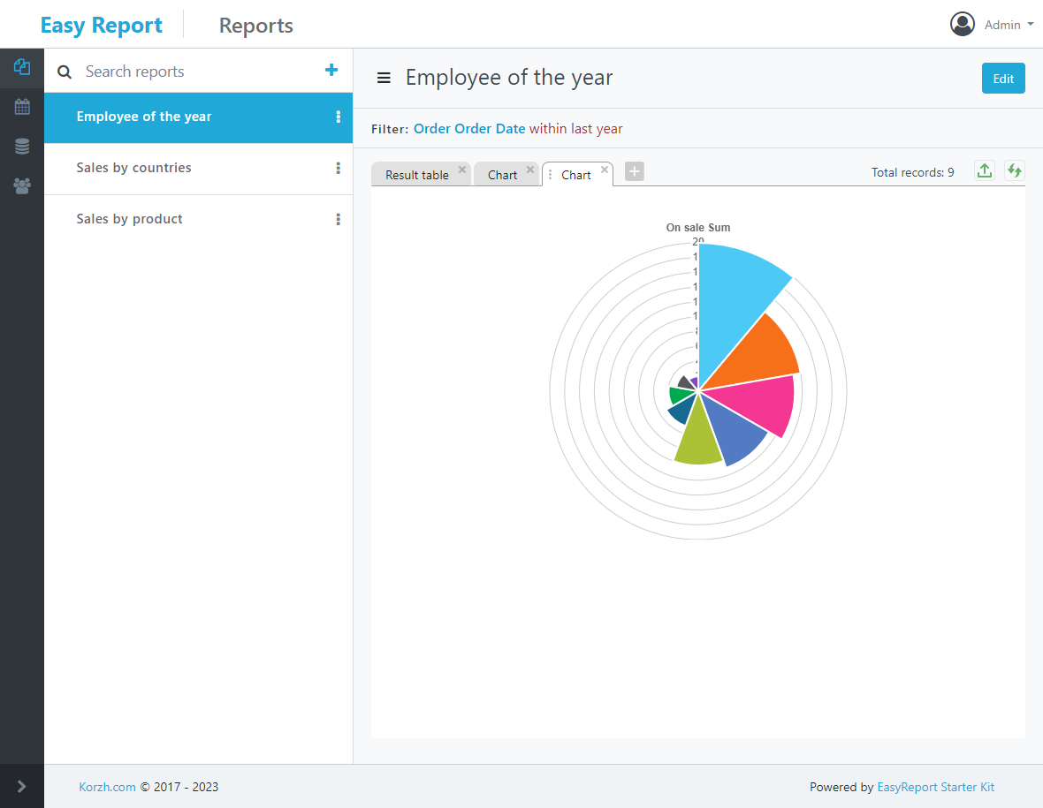The width and height of the screenshot is (1043, 808).
Task: Toggle the hamburger menu beside report title
Action: [x=384, y=78]
